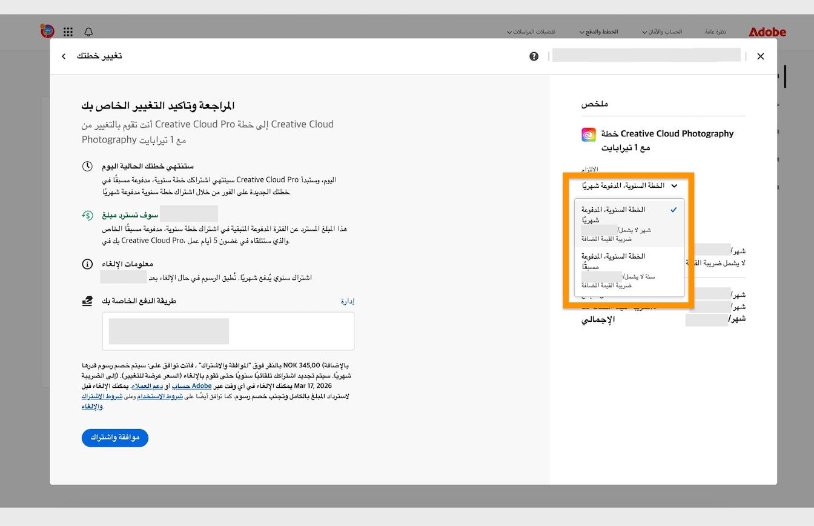Switch to the نظرة عامة tab
This screenshot has width=814, height=526.
coord(715,32)
